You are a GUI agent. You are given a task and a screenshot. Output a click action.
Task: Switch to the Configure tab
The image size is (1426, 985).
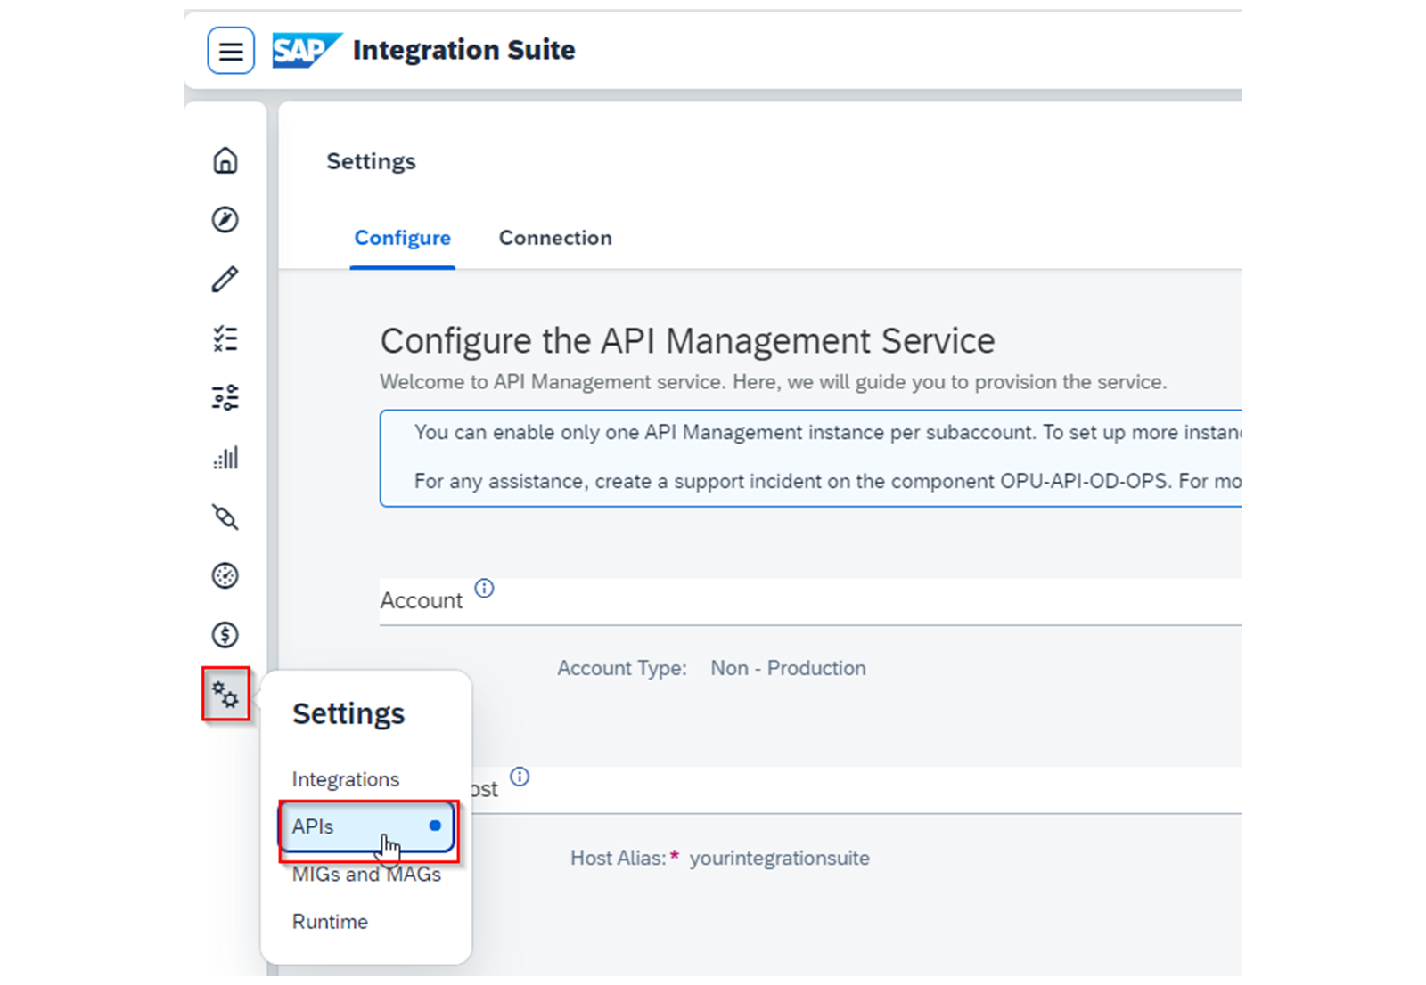click(x=403, y=238)
